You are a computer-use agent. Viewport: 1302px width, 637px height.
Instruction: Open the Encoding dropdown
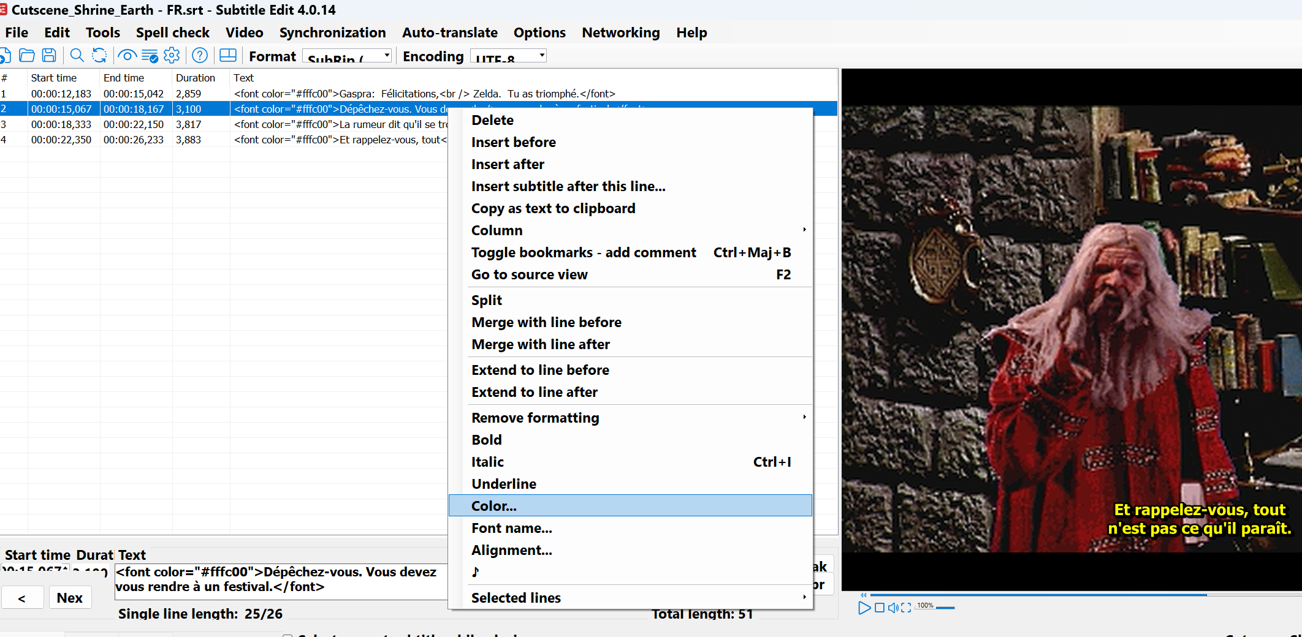pyautogui.click(x=508, y=56)
